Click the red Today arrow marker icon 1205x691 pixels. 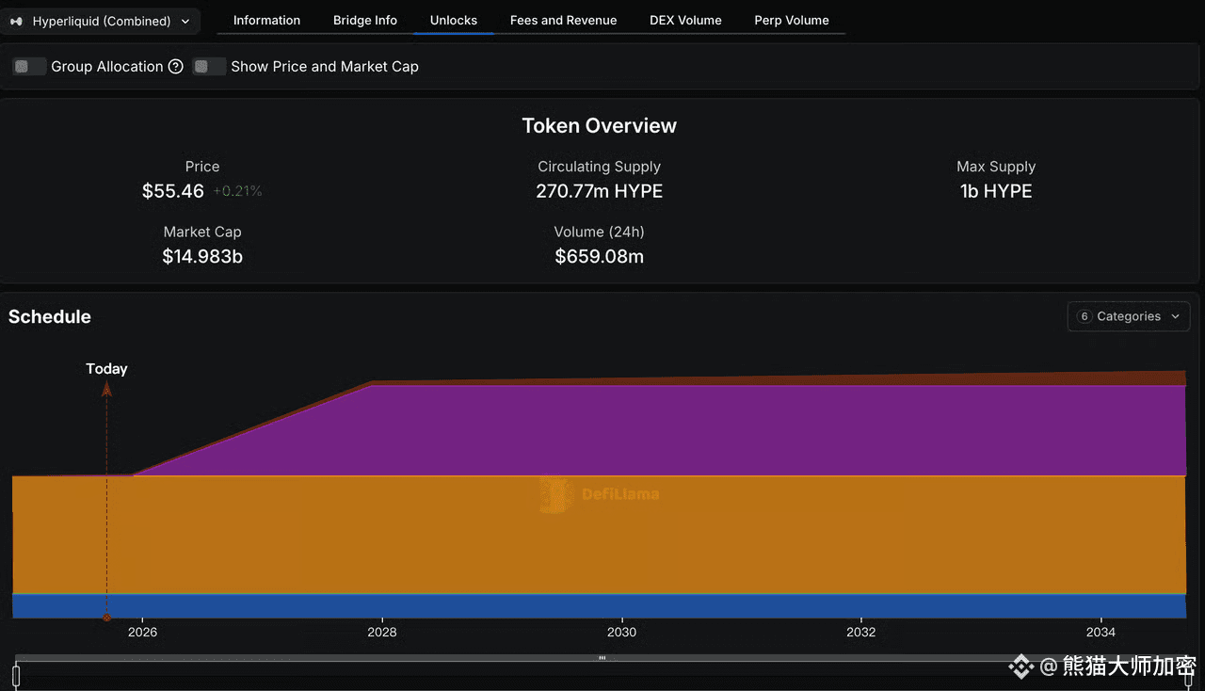pyautogui.click(x=106, y=389)
